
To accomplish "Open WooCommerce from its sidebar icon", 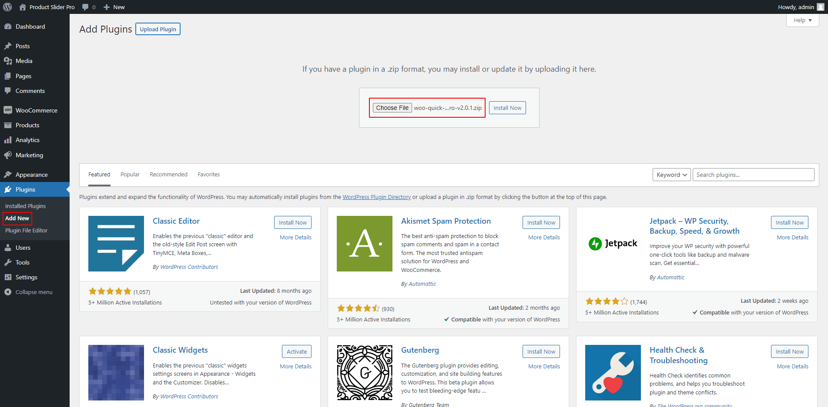I will 8,110.
